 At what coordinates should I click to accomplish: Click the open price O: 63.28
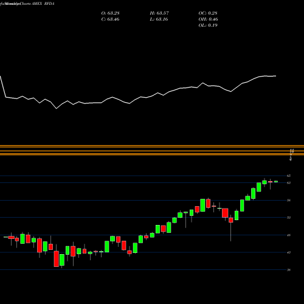click(x=110, y=13)
